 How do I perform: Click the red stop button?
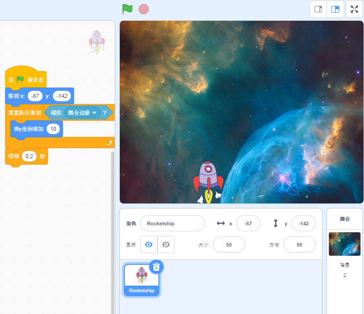[144, 9]
